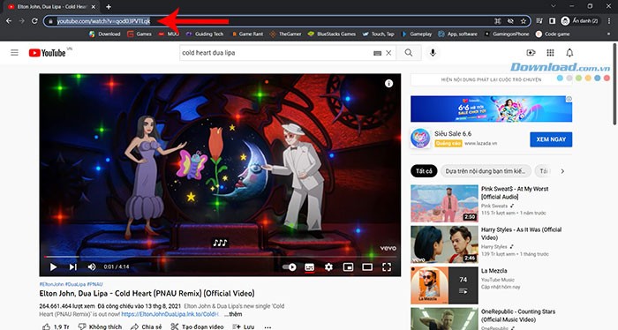Click the Không thích dislike button
The image size is (618, 330).
(x=100, y=326)
